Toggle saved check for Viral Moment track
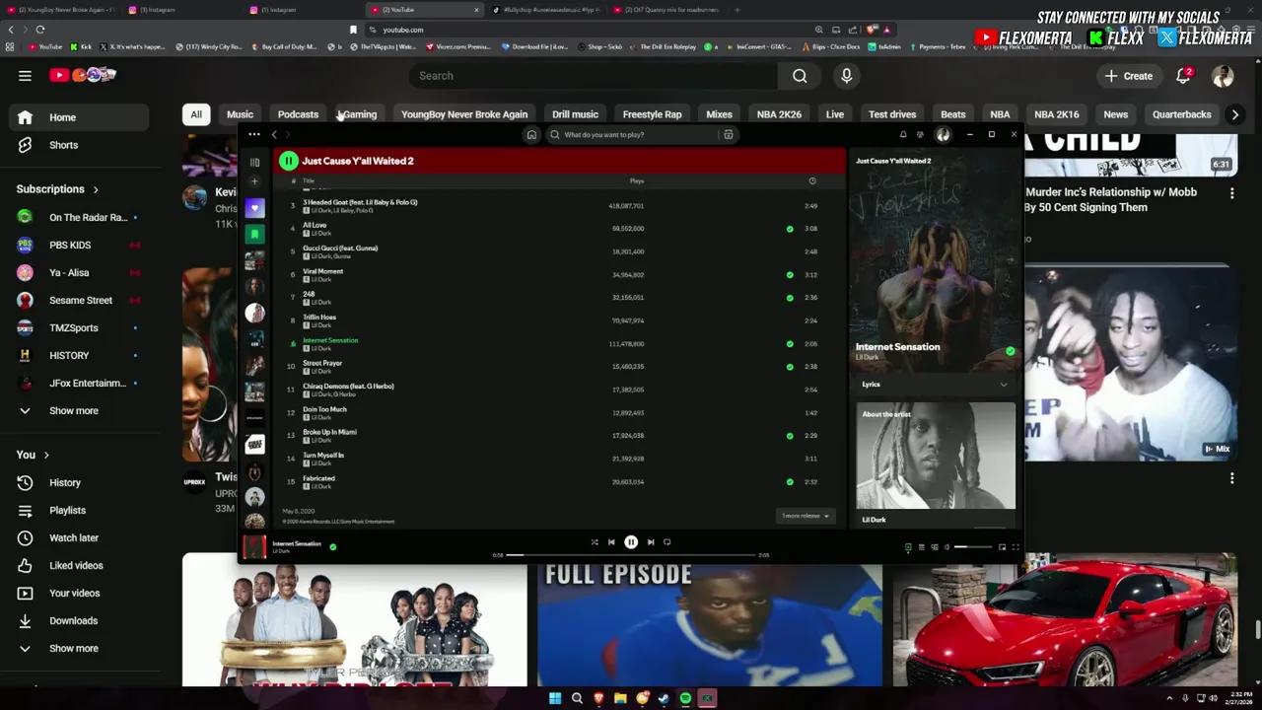Screen dimensions: 1262x710 point(790,275)
